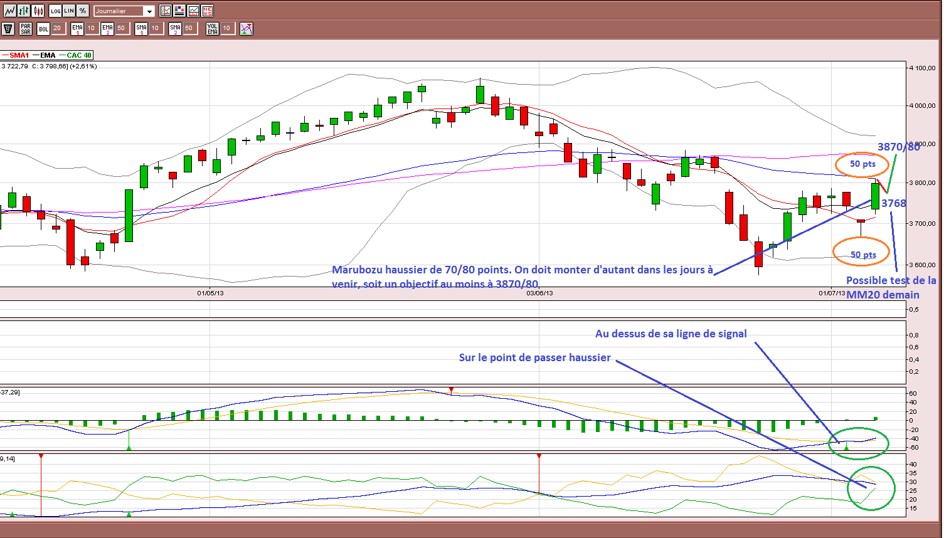
Task: Switch to bar (OHLC) chart display
Action: (x=24, y=11)
